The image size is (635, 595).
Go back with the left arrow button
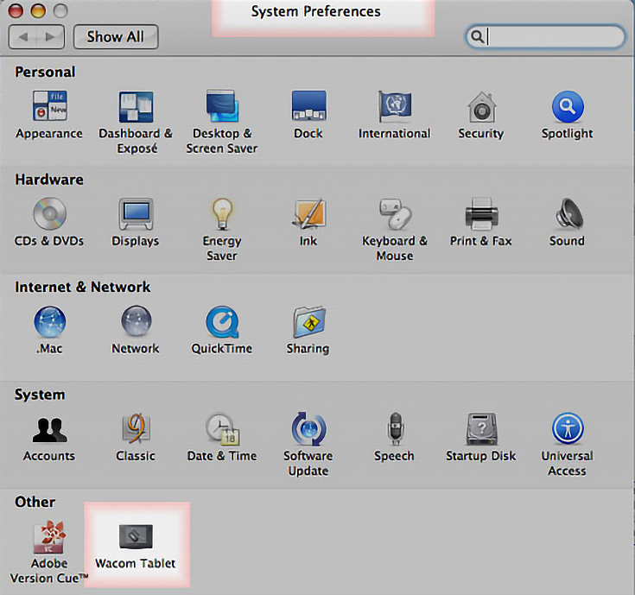tap(22, 37)
